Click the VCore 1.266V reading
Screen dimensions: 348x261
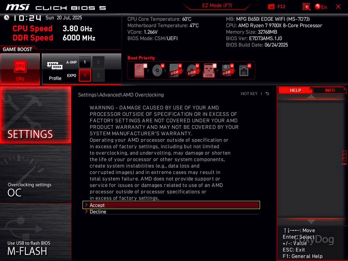[142, 32]
